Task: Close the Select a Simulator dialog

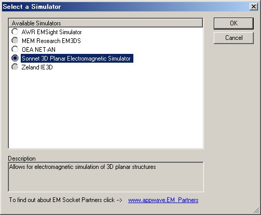Action: click(x=254, y=7)
